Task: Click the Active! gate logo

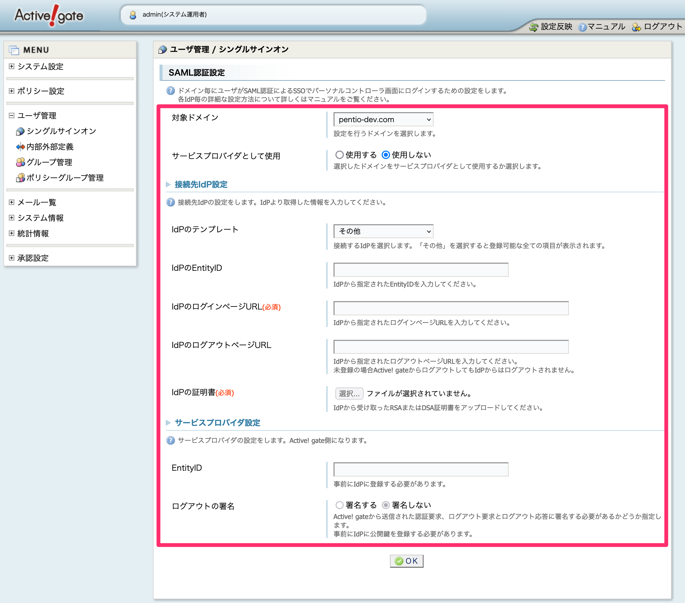Action: (x=49, y=16)
